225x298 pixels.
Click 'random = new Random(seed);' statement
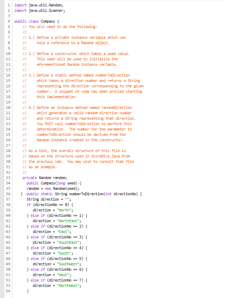[53, 188]
